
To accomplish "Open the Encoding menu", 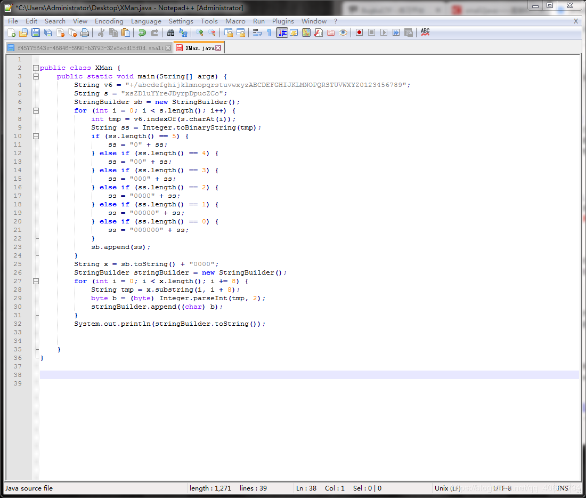I will pos(109,21).
